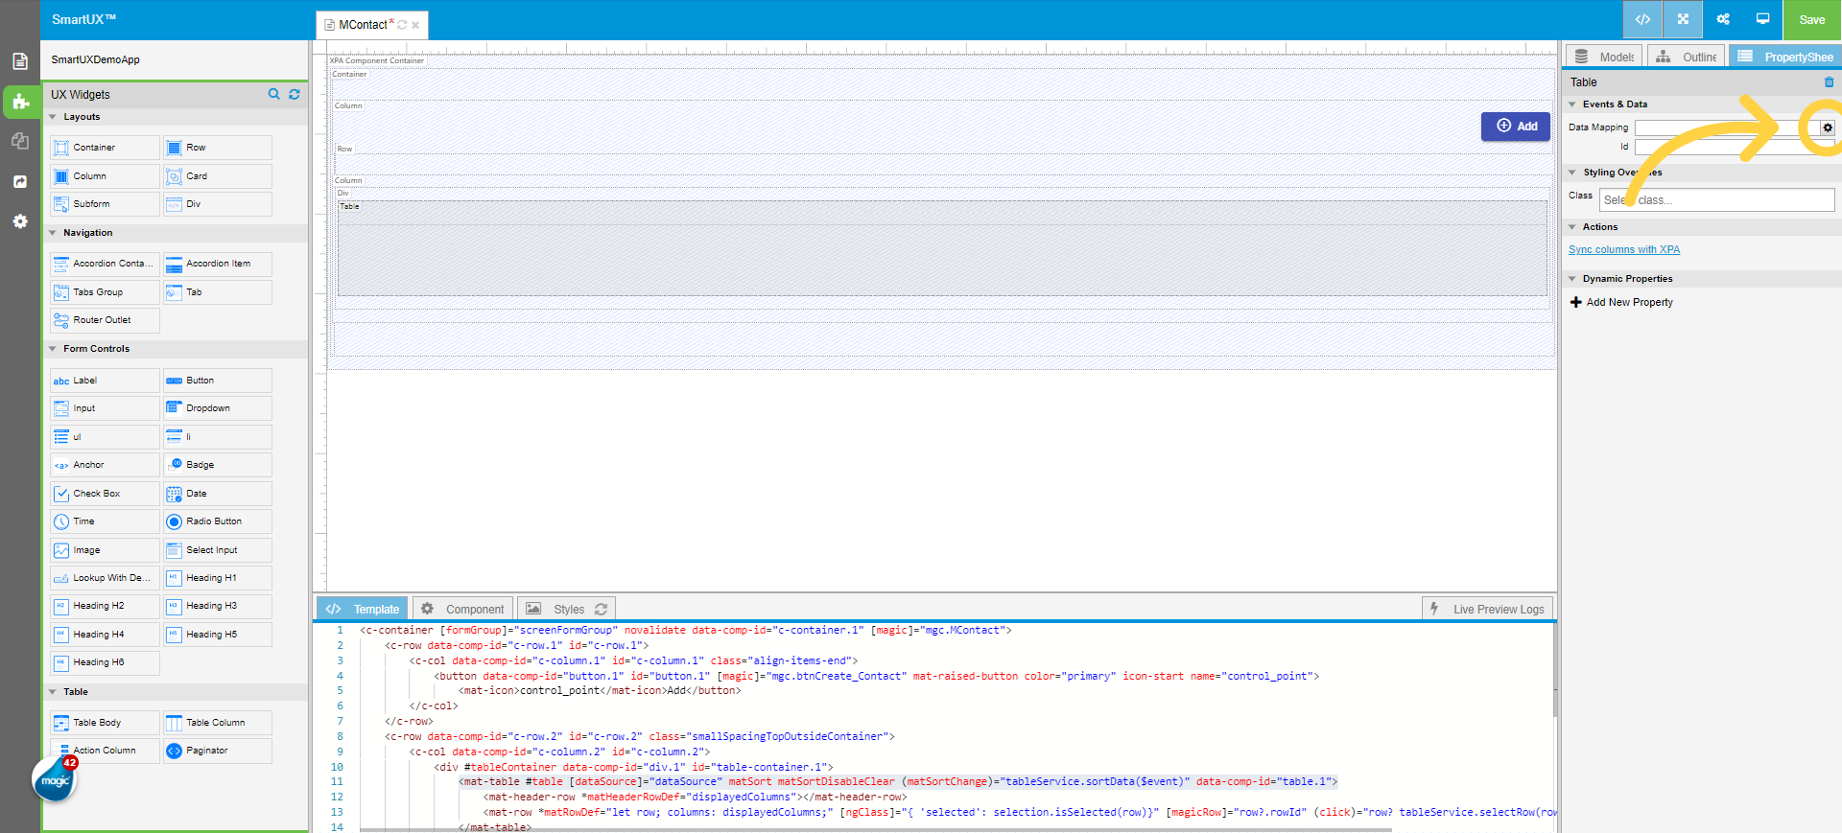Click the fullscreen expand icon in top toolbar
This screenshot has width=1842, height=833.
1683,19
